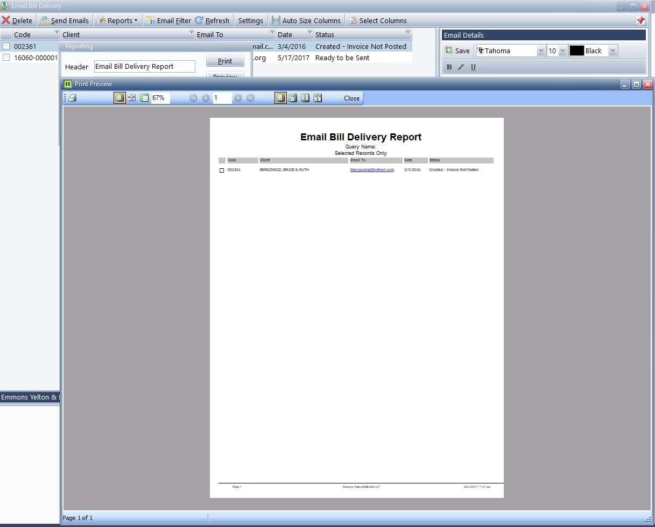
Task: Click the bbergowicz@hotmail.com link in the report
Action: pos(372,170)
